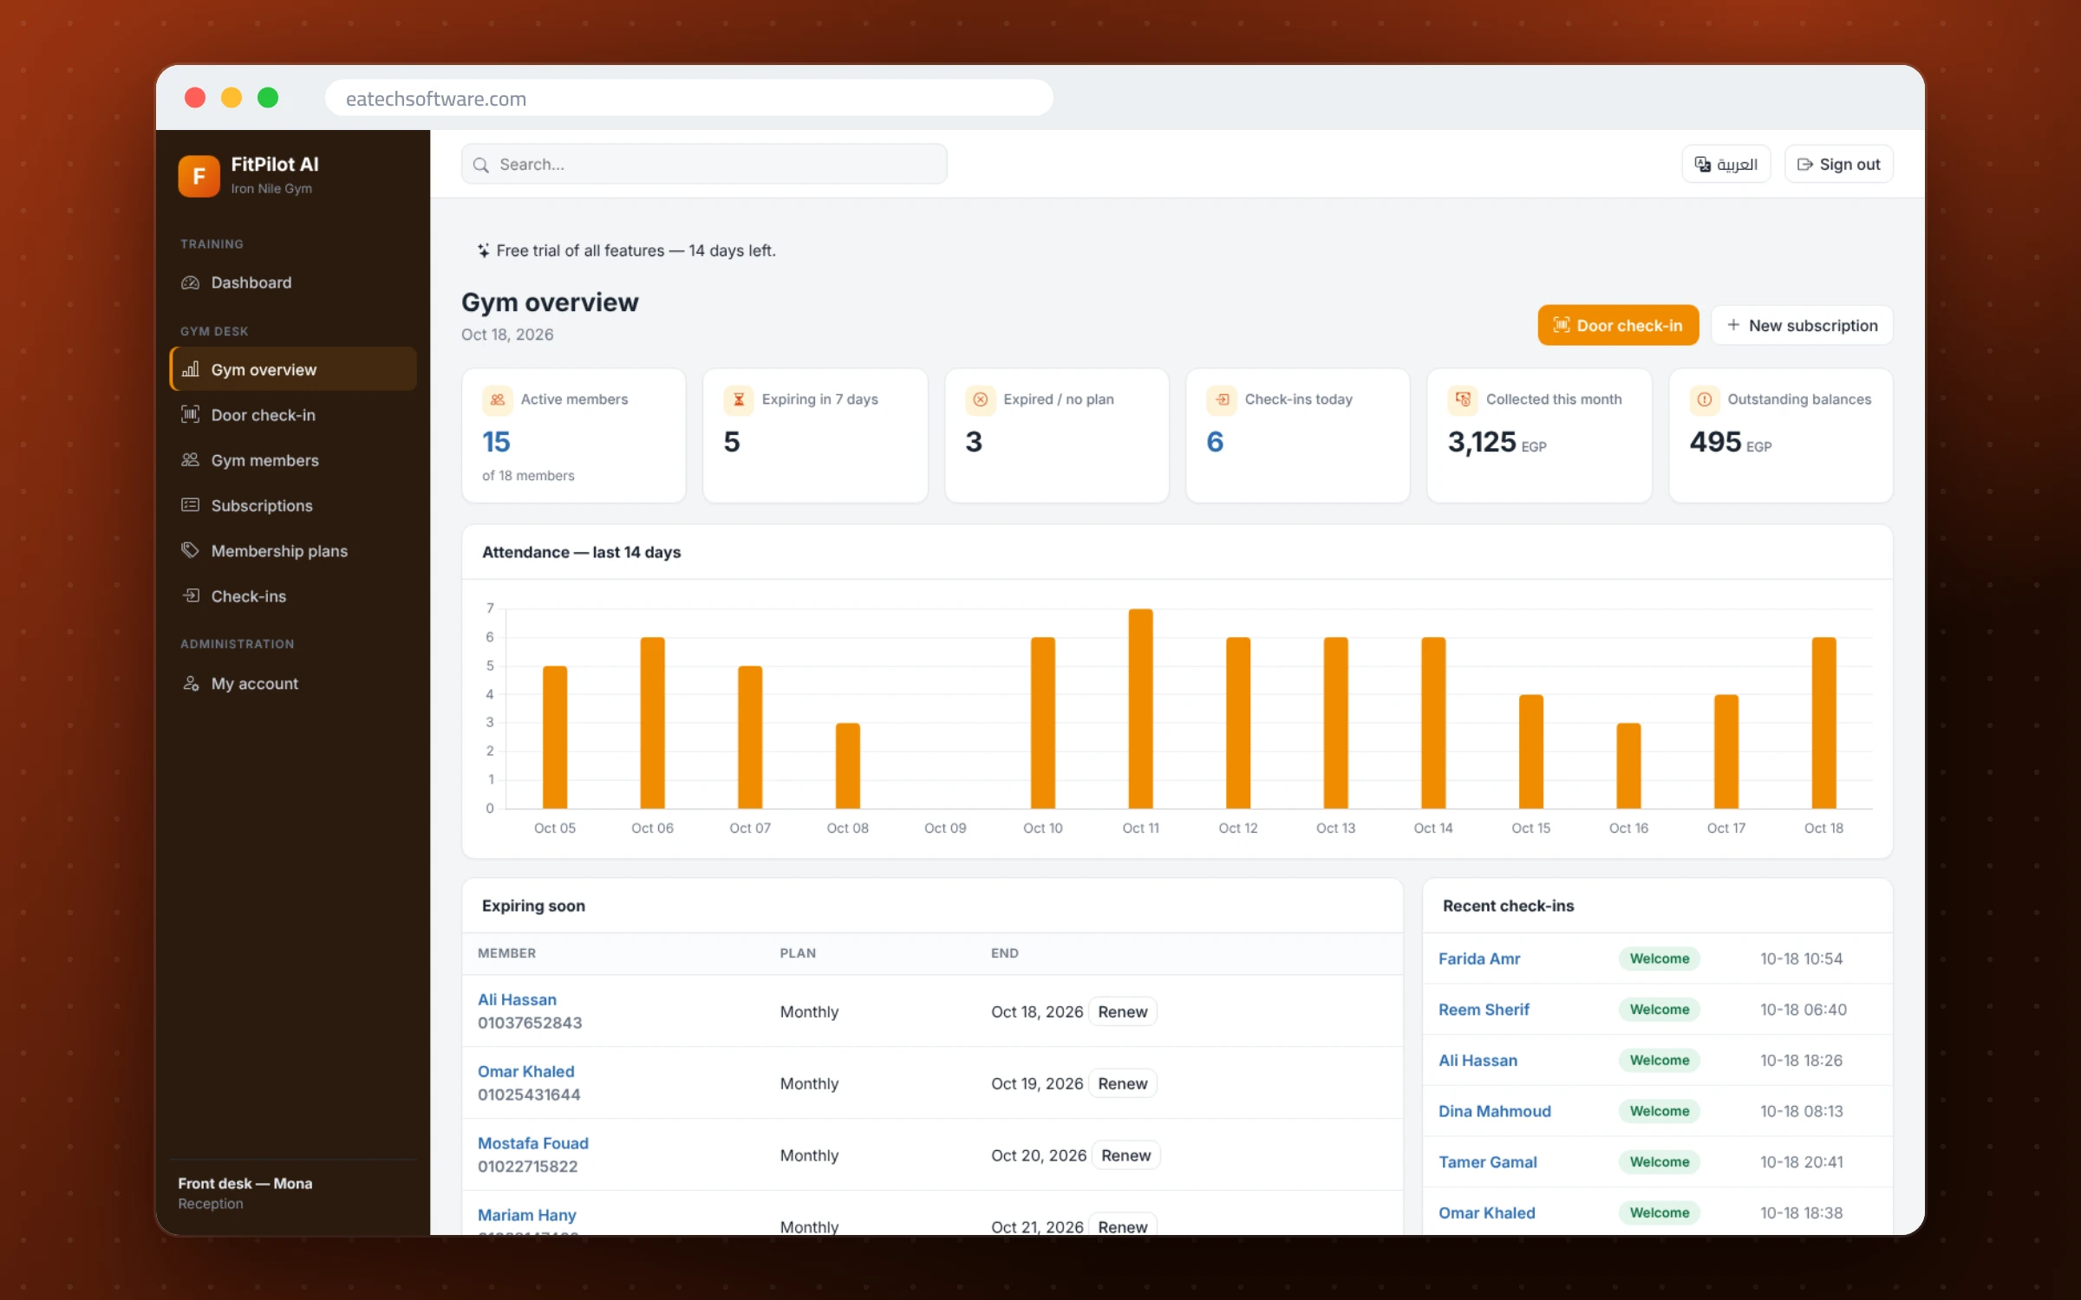Image resolution: width=2081 pixels, height=1300 pixels.
Task: Click the My account user icon
Action: point(190,683)
